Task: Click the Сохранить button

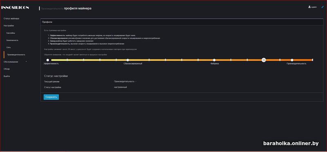Action: click(51, 97)
